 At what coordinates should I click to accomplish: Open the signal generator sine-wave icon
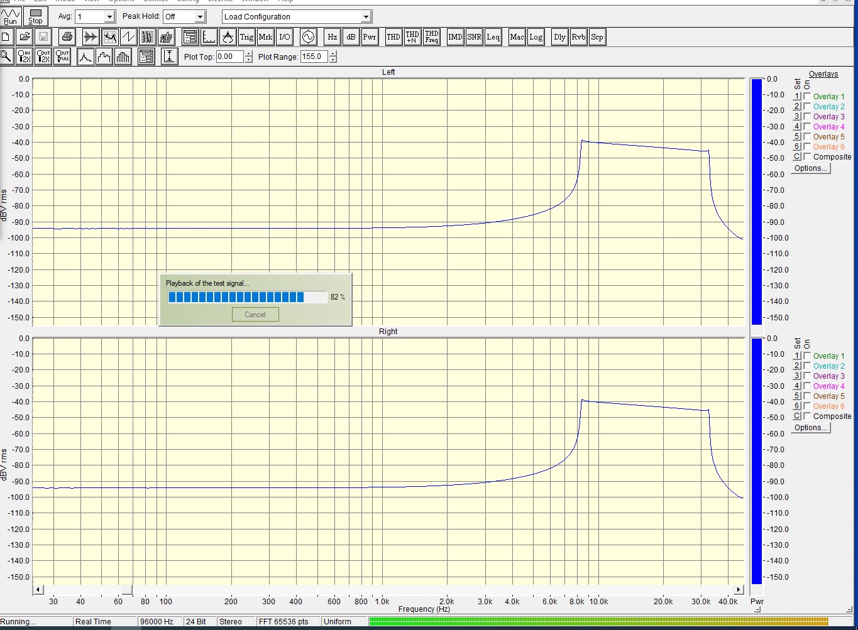coord(308,37)
